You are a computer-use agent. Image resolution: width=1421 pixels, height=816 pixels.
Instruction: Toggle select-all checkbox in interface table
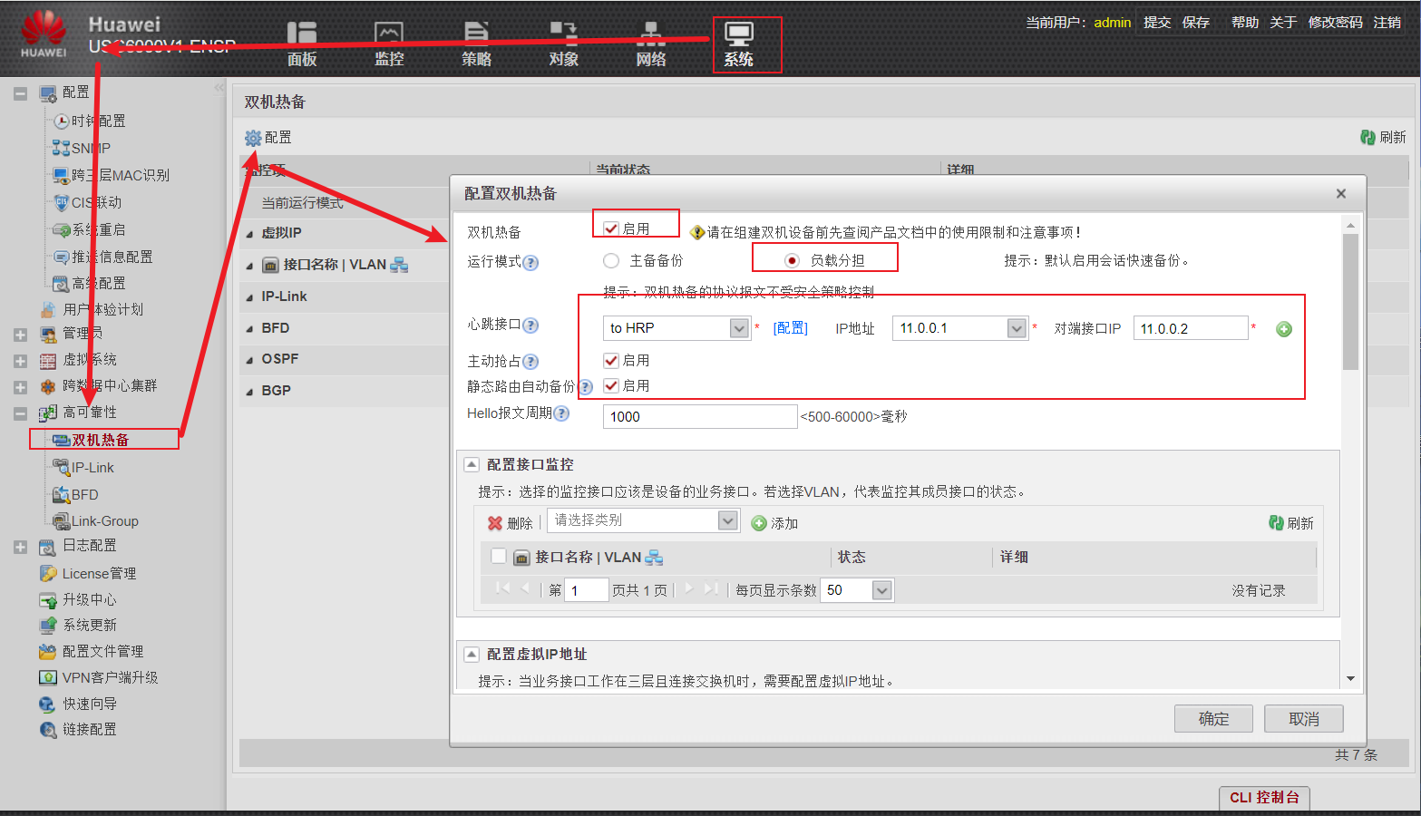point(498,556)
